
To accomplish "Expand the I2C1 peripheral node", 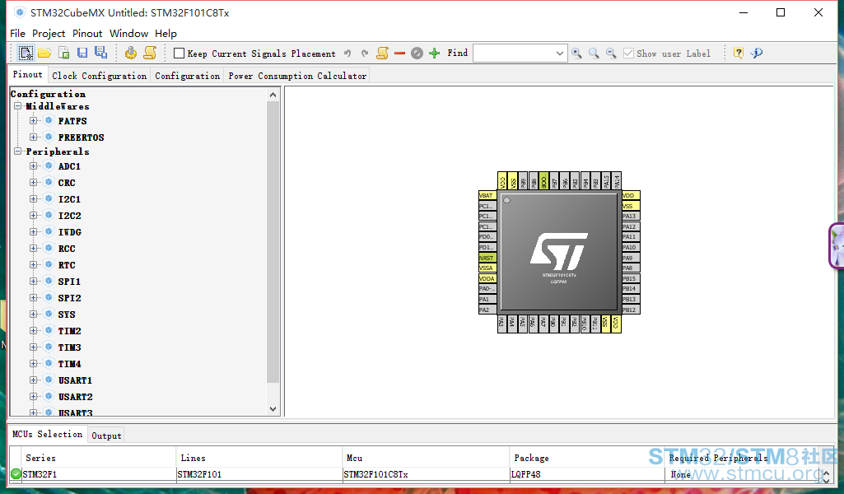I will [x=34, y=198].
